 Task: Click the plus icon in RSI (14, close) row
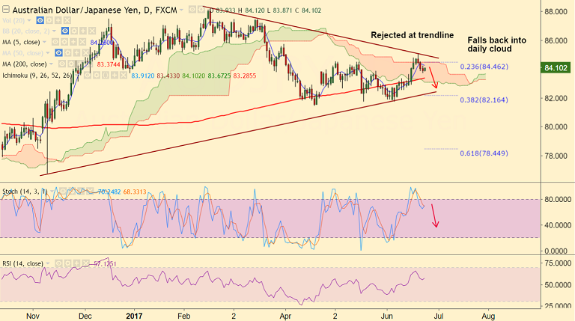click(76, 263)
